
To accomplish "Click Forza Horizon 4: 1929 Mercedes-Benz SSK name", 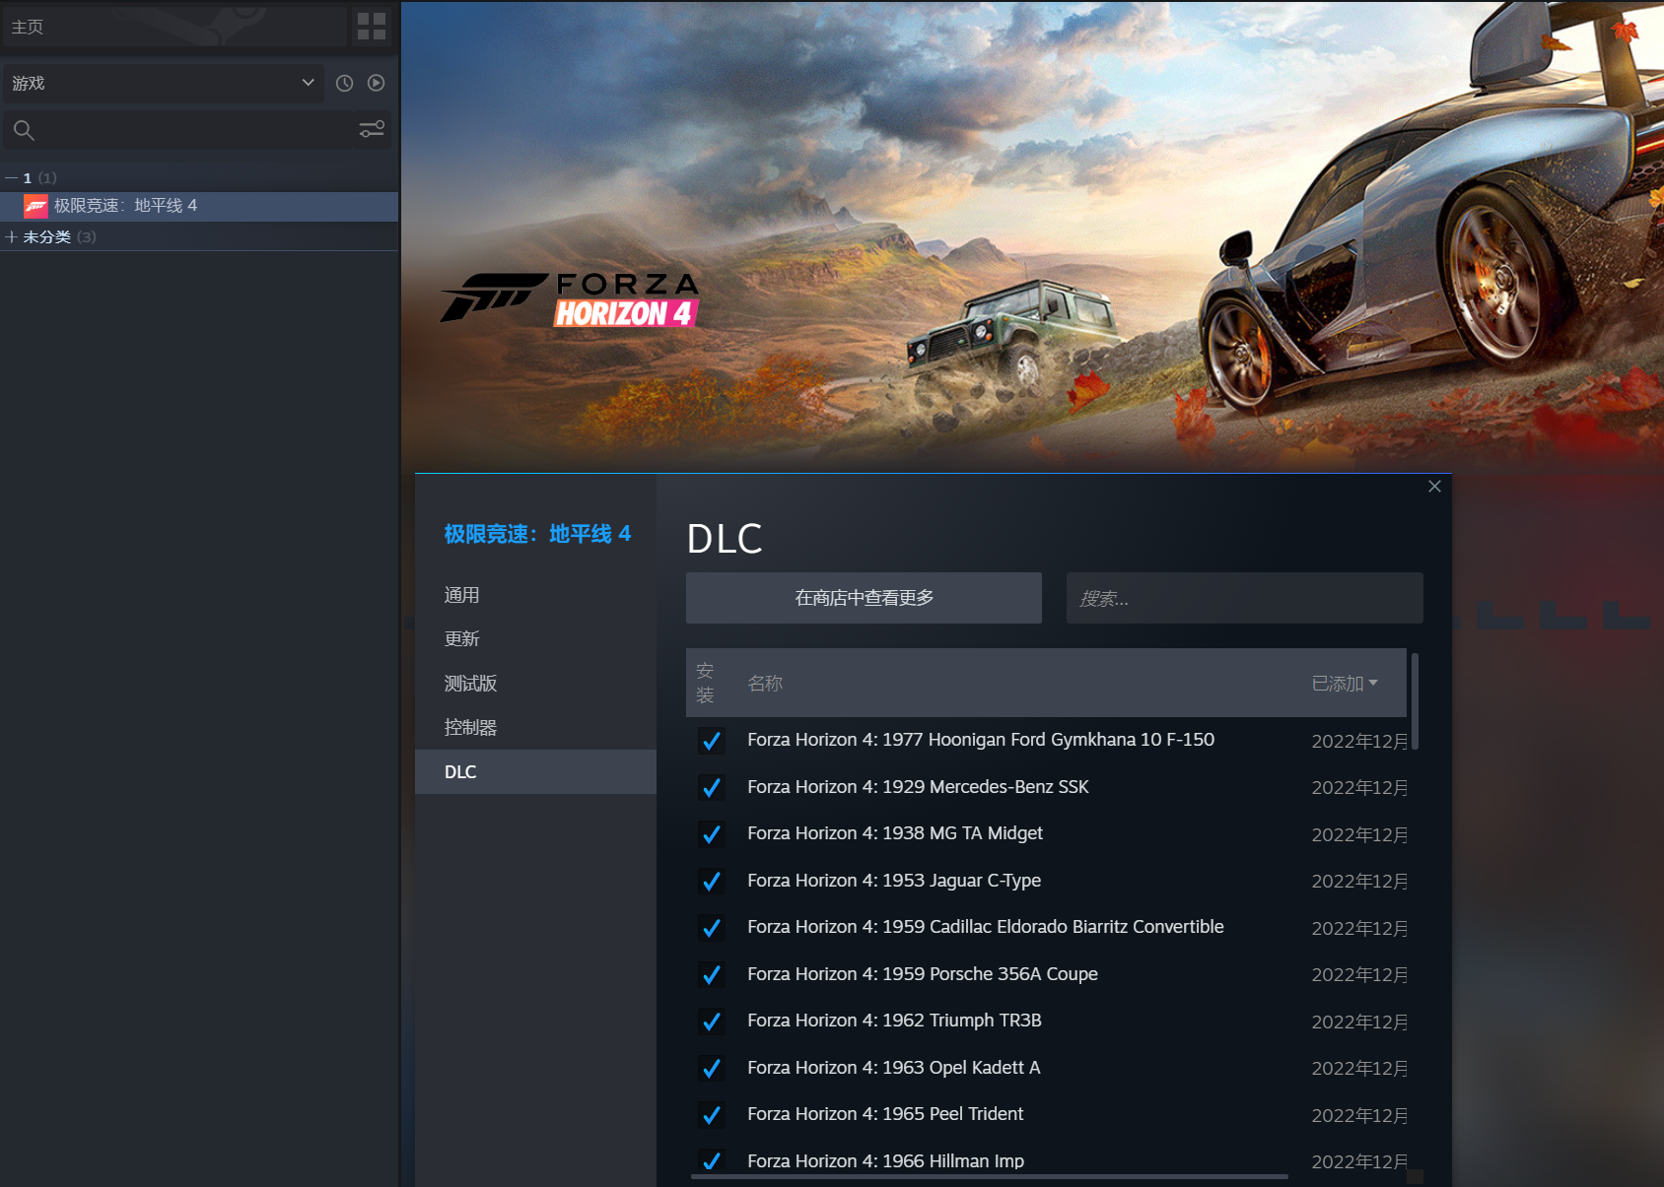I will click(918, 787).
